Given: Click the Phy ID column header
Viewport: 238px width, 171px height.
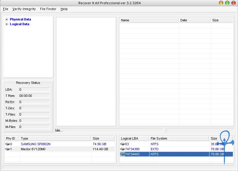Looking at the screenshot, I should (x=12, y=138).
